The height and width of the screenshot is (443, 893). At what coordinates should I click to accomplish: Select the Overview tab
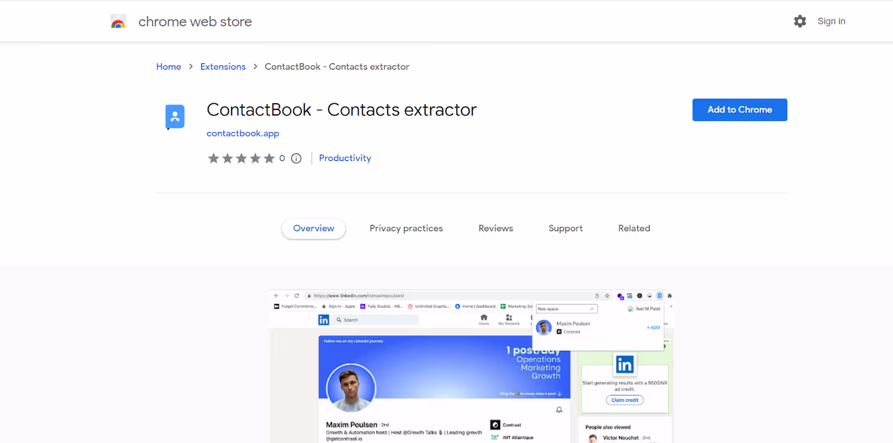pos(314,228)
